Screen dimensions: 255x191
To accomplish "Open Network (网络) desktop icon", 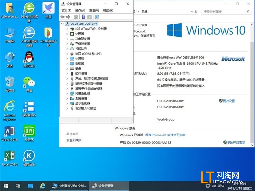I will [x=10, y=60].
